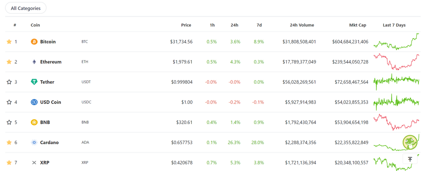Click the XRP logo icon
Viewport: 425px width, 171px height.
click(34, 163)
